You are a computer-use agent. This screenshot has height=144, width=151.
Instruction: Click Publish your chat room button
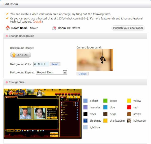coord(128,28)
